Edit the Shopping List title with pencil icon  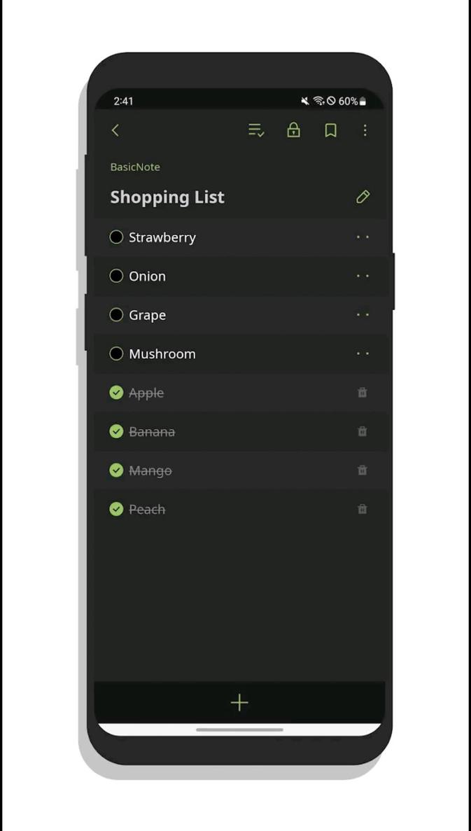[363, 197]
